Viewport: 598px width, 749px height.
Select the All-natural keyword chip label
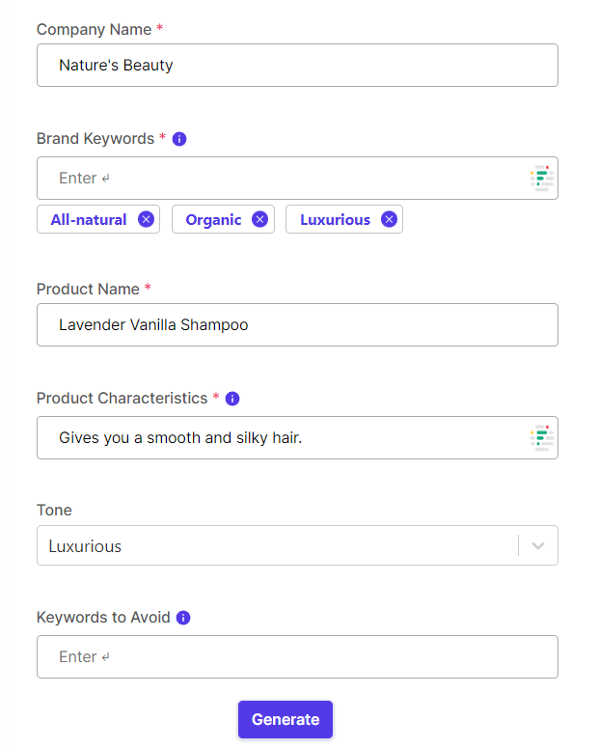(89, 220)
